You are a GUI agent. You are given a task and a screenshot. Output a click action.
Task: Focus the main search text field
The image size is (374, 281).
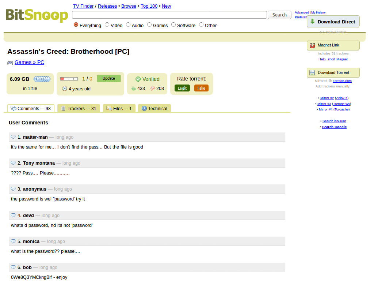click(169, 15)
